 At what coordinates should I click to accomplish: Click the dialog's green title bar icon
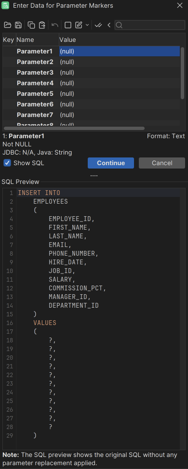click(5, 5)
